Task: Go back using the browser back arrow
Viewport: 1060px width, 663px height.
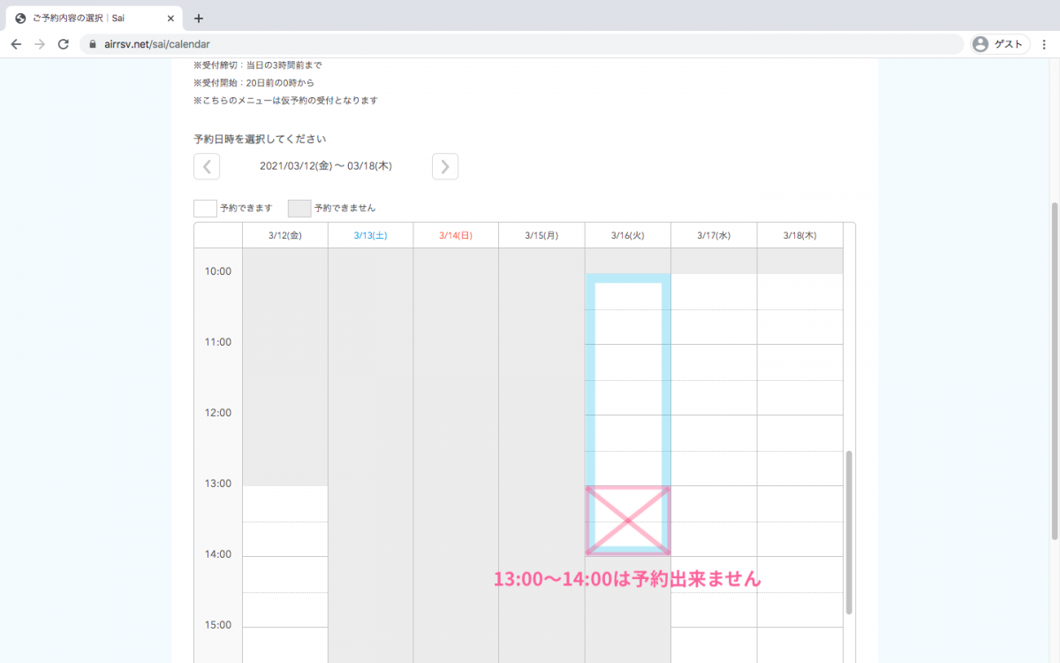Action: (x=16, y=44)
